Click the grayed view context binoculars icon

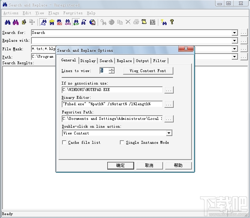pyautogui.click(x=103, y=22)
